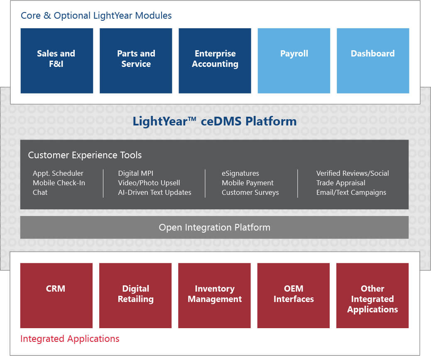Select the Mobile Check-In entry
This screenshot has height=356, width=431.
point(59,183)
